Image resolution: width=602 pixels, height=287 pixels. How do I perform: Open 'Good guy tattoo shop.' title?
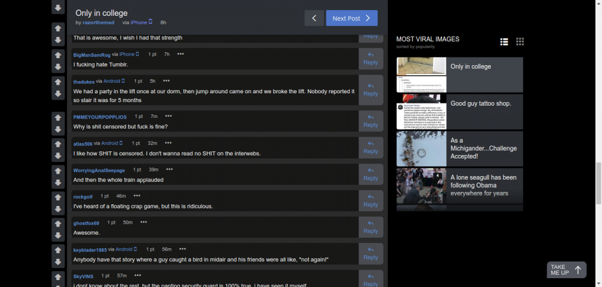click(481, 103)
